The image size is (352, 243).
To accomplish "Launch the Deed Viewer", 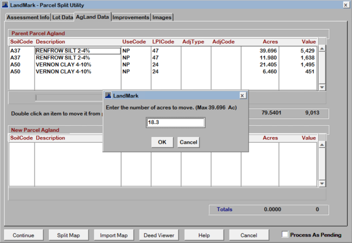I will tap(159, 235).
